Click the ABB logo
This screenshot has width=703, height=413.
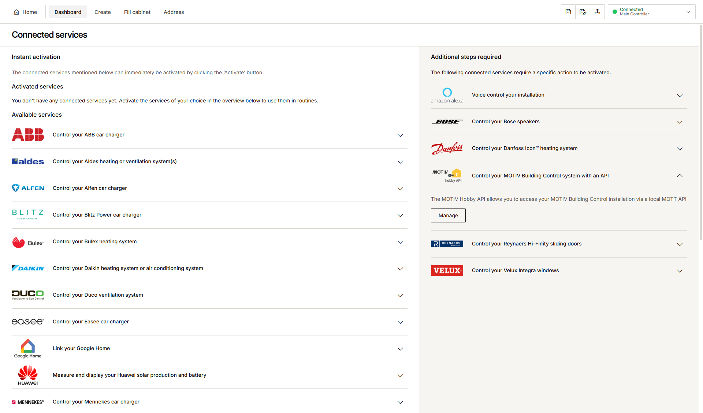[x=28, y=135]
